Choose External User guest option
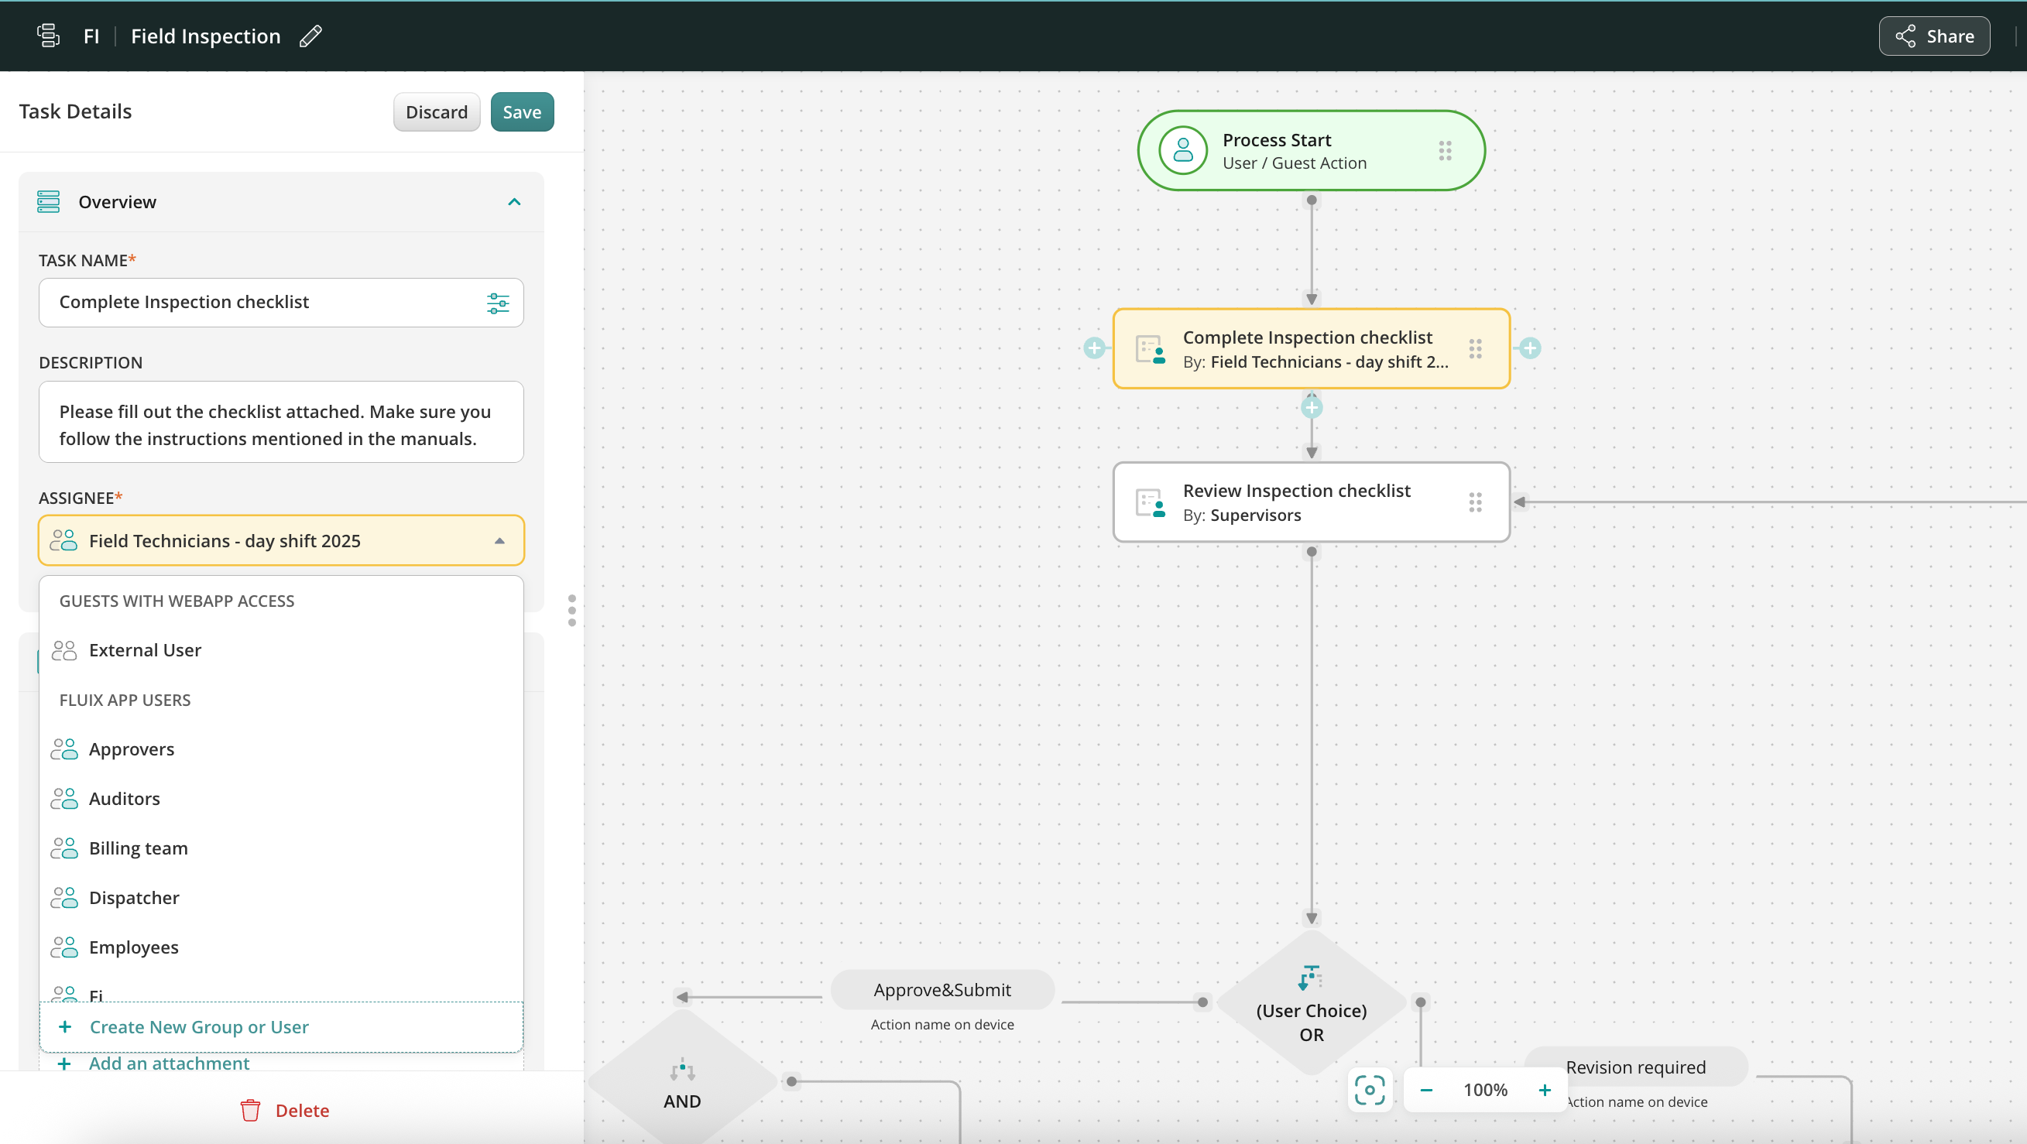 [x=145, y=650]
